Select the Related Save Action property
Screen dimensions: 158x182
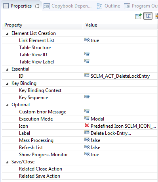(40, 176)
